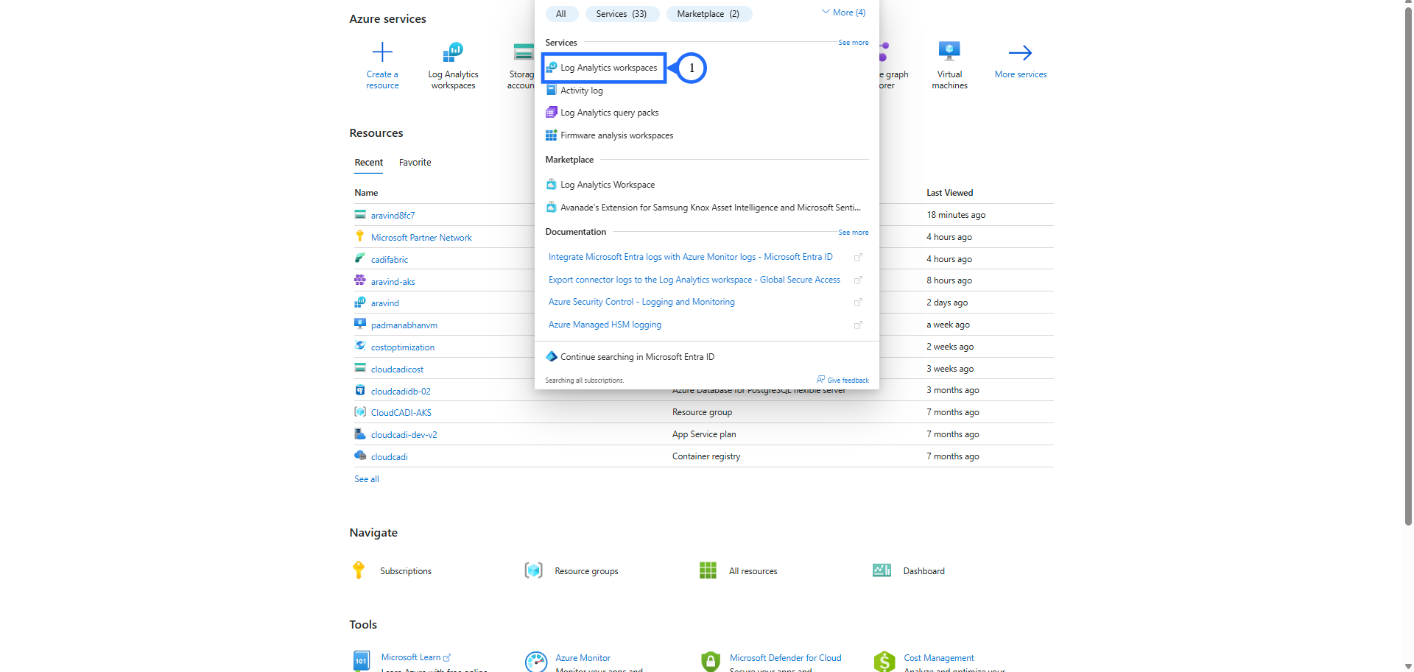This screenshot has width=1414, height=672.
Task: Click Microsoft Defender for Cloud shield icon
Action: (710, 661)
